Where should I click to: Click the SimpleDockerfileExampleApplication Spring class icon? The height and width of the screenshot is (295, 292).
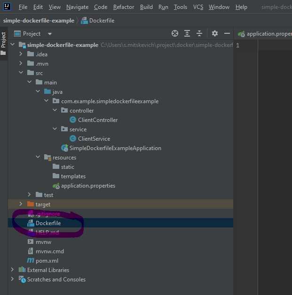(64, 148)
